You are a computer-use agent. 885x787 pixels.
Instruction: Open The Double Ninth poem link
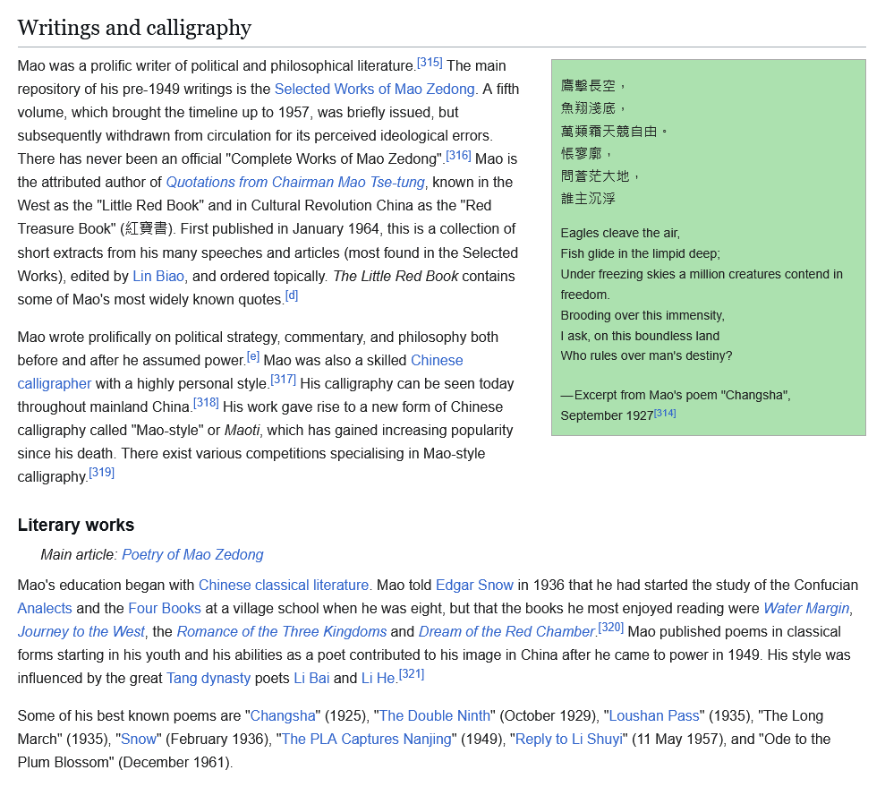(x=435, y=716)
